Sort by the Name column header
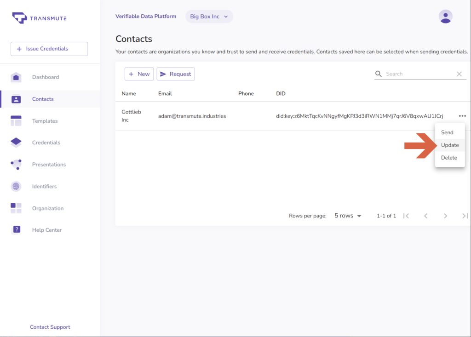The width and height of the screenshot is (471, 337). pos(129,93)
